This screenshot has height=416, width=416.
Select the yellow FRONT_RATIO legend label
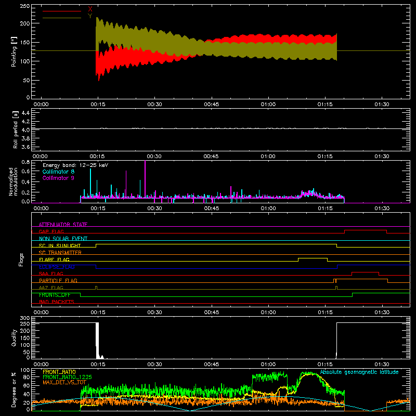point(59,372)
